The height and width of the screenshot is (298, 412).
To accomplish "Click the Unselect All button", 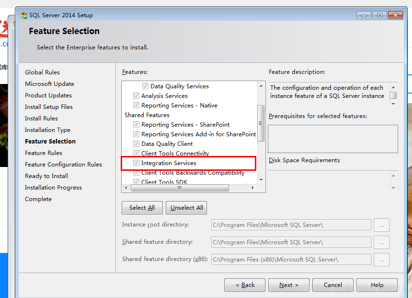I will pyautogui.click(x=186, y=208).
